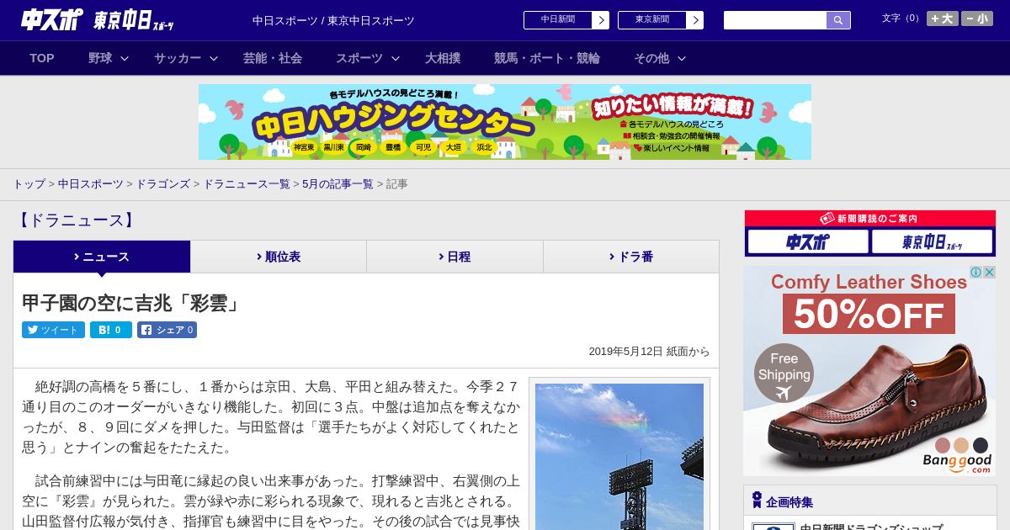
Task: Switch to the 順位表 tab
Action: point(279,257)
